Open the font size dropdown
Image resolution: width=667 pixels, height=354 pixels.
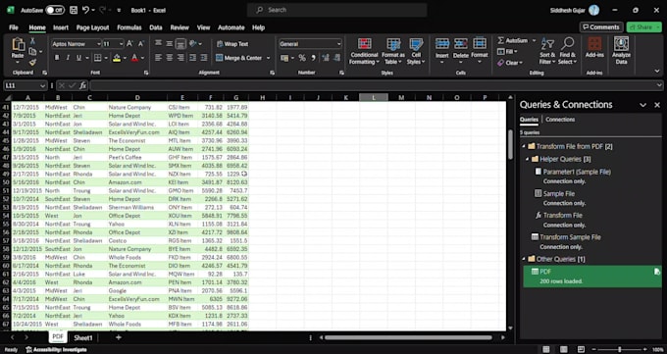122,44
